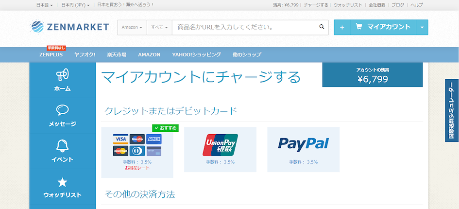Open the 日本円 (JPY) currency dropdown
Viewport: 459px width, 209px height.
75,5
